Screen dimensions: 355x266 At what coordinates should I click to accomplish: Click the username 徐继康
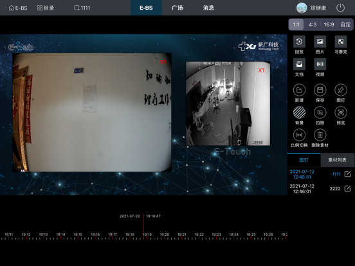click(x=318, y=8)
